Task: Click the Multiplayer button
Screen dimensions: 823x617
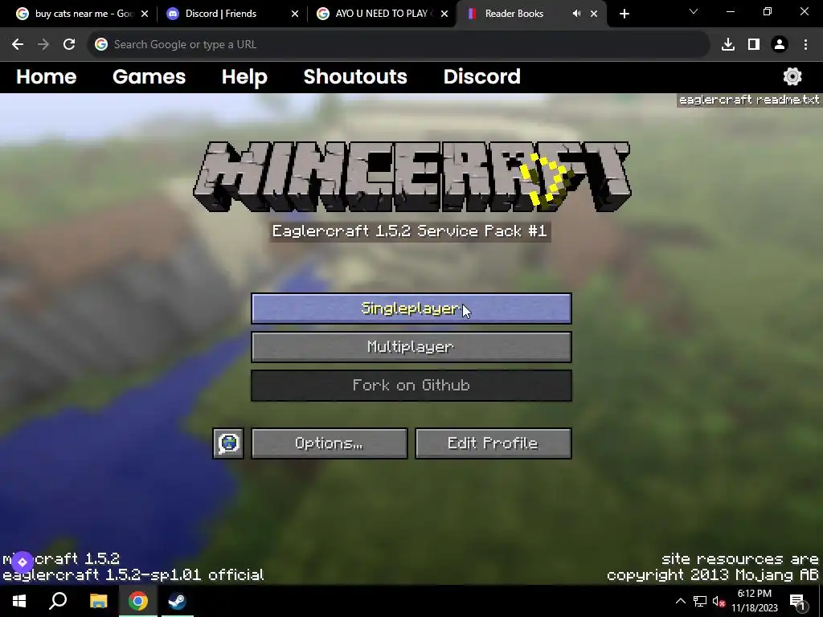Action: [411, 347]
